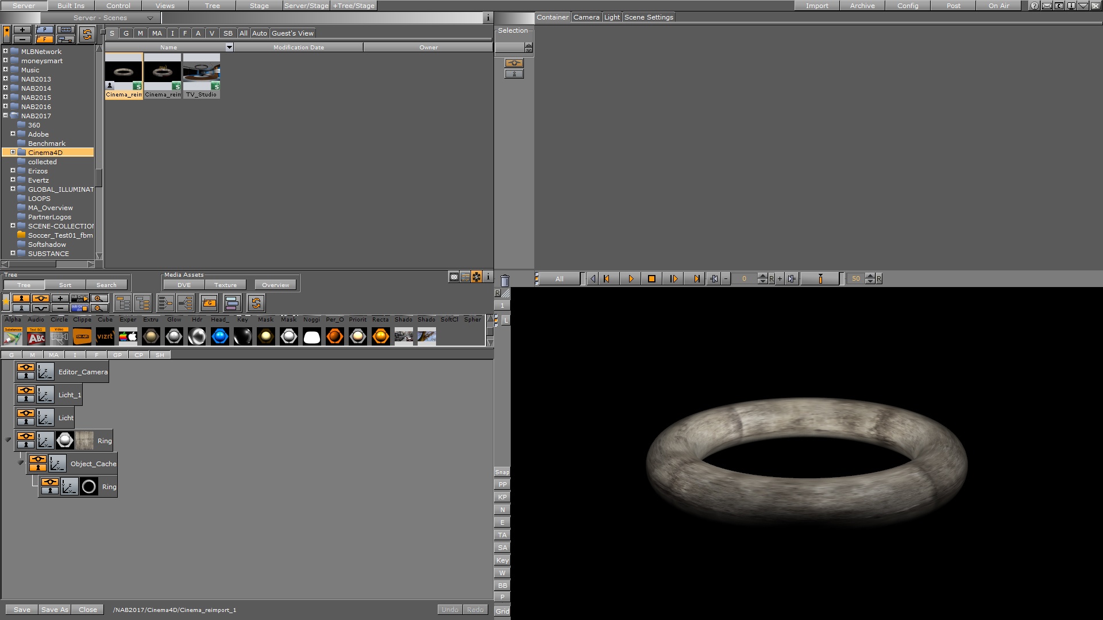Click the Save button
Viewport: 1103px width, 620px height.
(x=22, y=610)
